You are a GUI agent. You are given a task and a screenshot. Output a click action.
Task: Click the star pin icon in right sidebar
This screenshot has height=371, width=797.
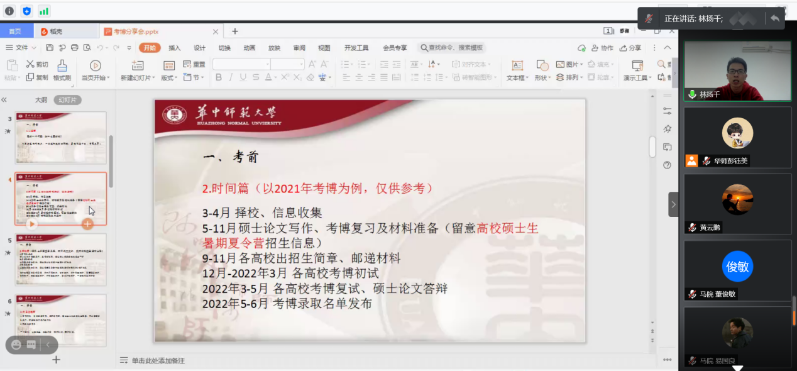pos(667,129)
